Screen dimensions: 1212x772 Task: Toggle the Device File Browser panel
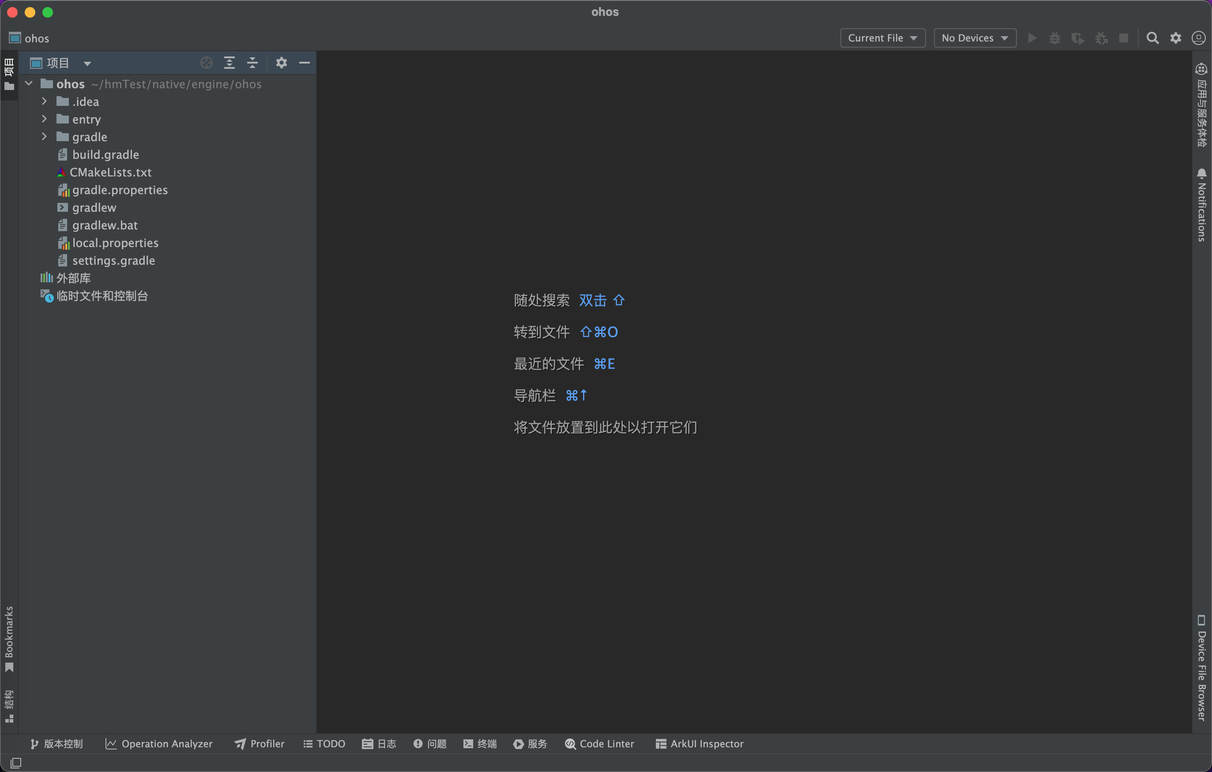click(1201, 668)
